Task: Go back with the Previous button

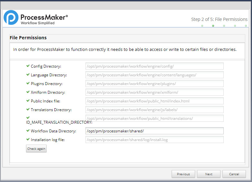Action: pos(183,174)
